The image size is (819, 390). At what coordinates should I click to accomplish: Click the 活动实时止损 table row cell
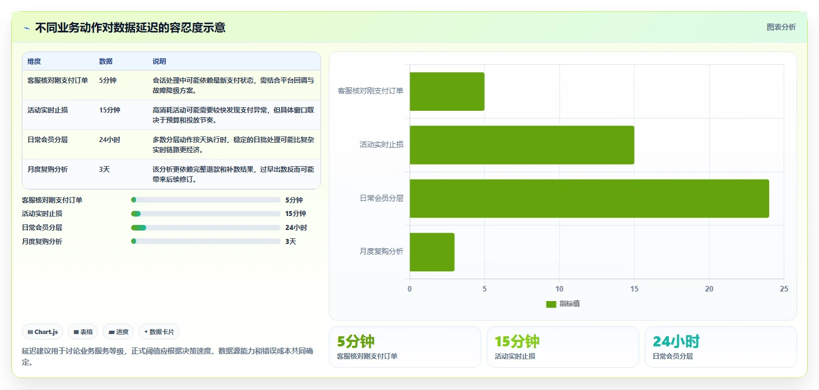pos(48,110)
